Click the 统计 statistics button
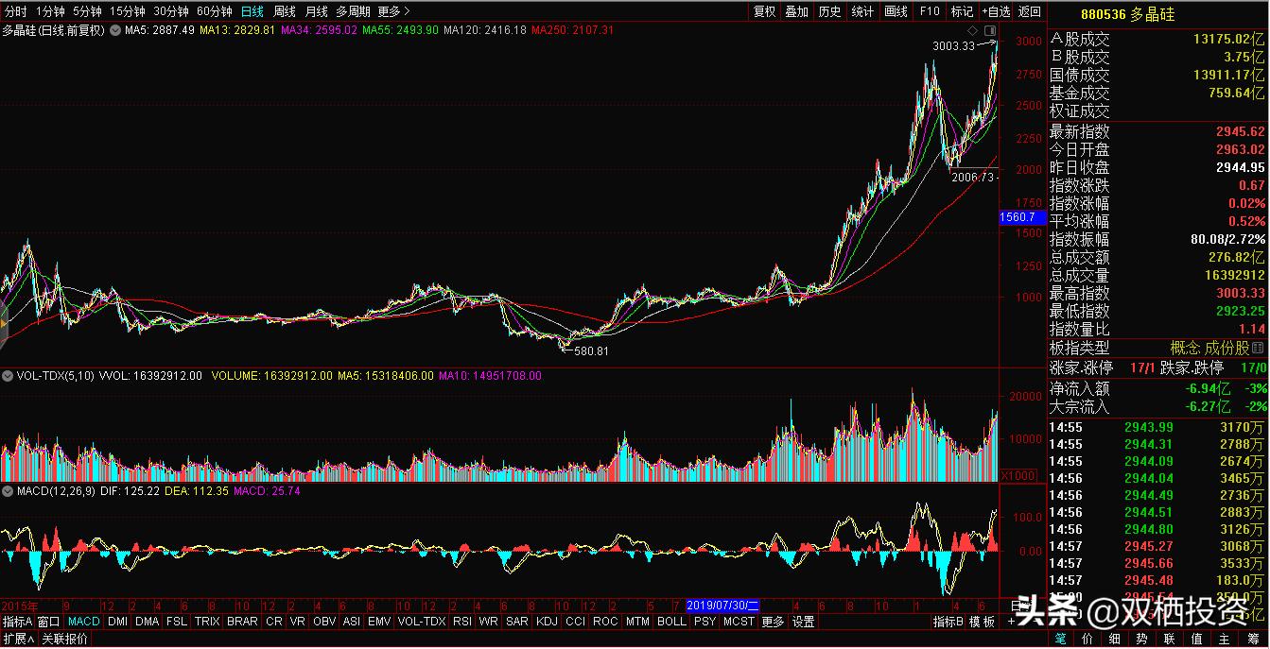 (862, 11)
